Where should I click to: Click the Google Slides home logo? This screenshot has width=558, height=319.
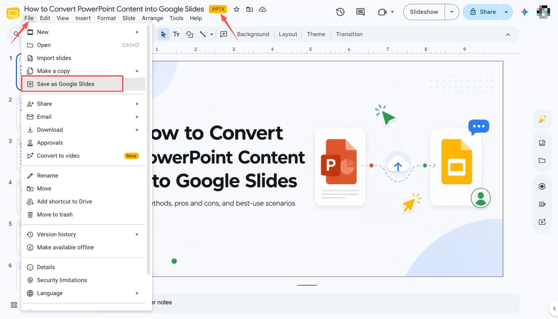pyautogui.click(x=13, y=13)
